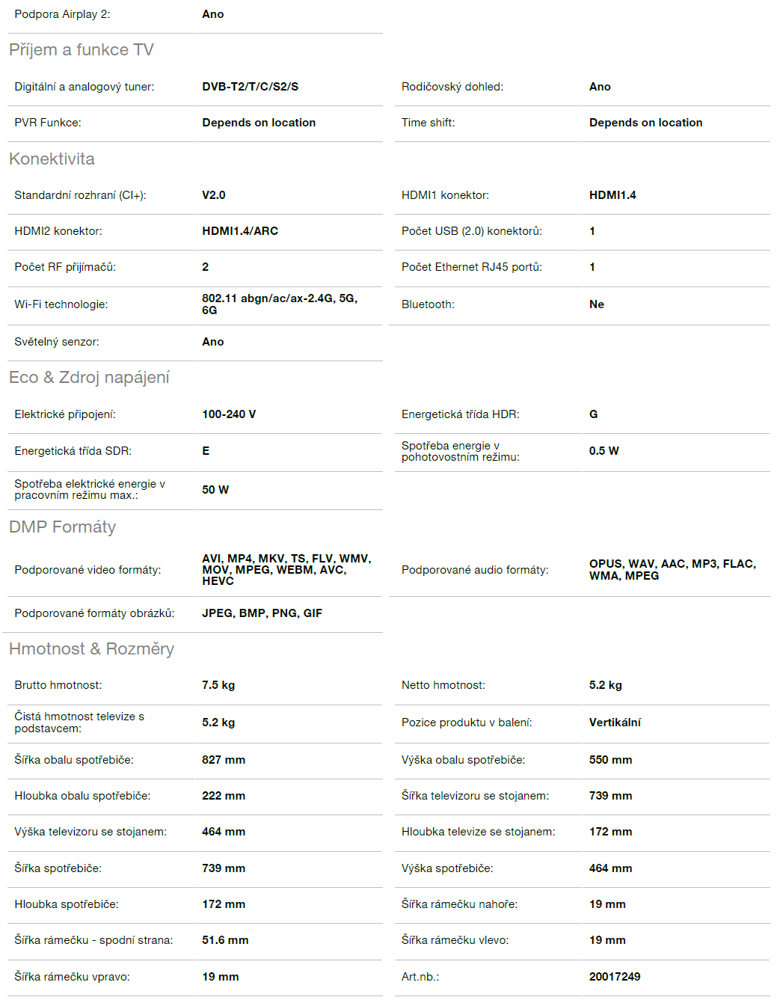Click the 'DMP Formáty' section heading

(x=62, y=527)
